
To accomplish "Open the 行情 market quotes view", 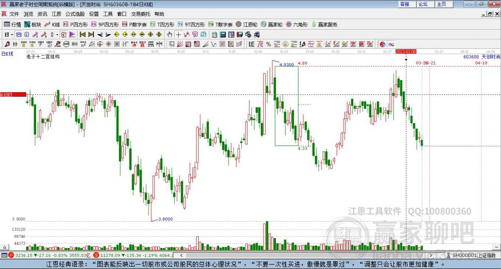I will (x=12, y=24).
